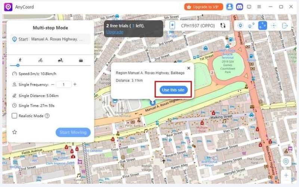Image resolution: width=299 pixels, height=187 pixels.
Task: Open the hamburger main menu
Action: [259, 7]
